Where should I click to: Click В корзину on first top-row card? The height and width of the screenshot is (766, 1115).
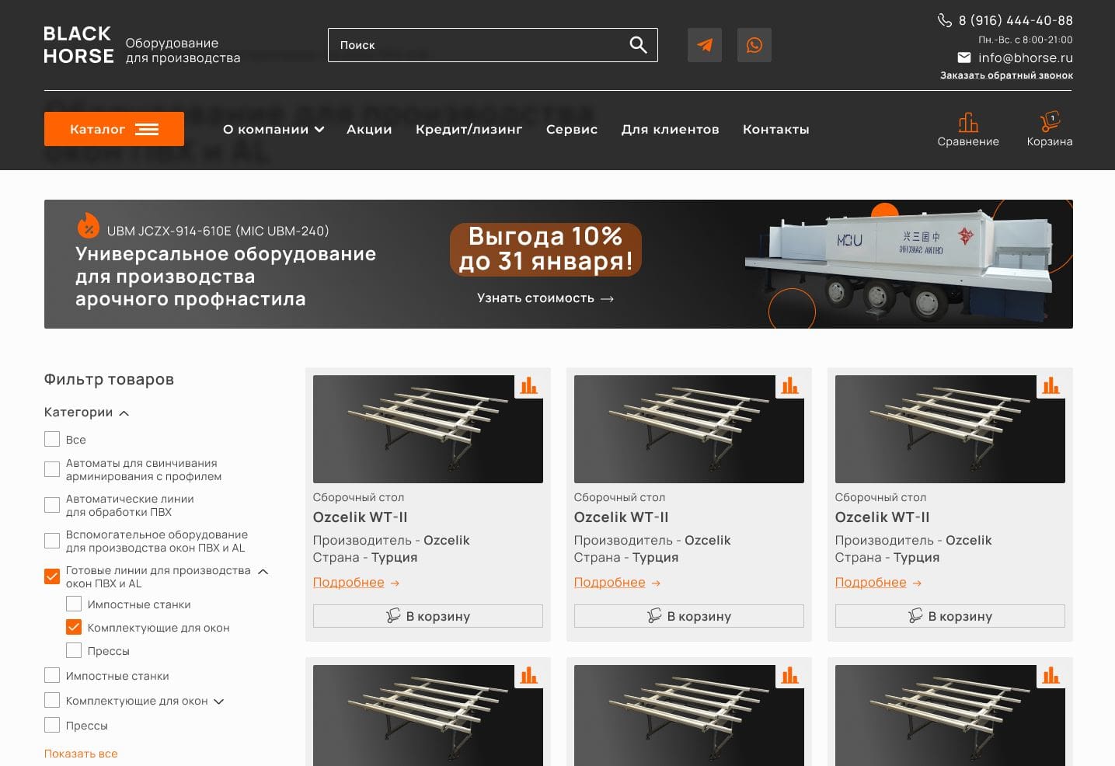(x=428, y=616)
